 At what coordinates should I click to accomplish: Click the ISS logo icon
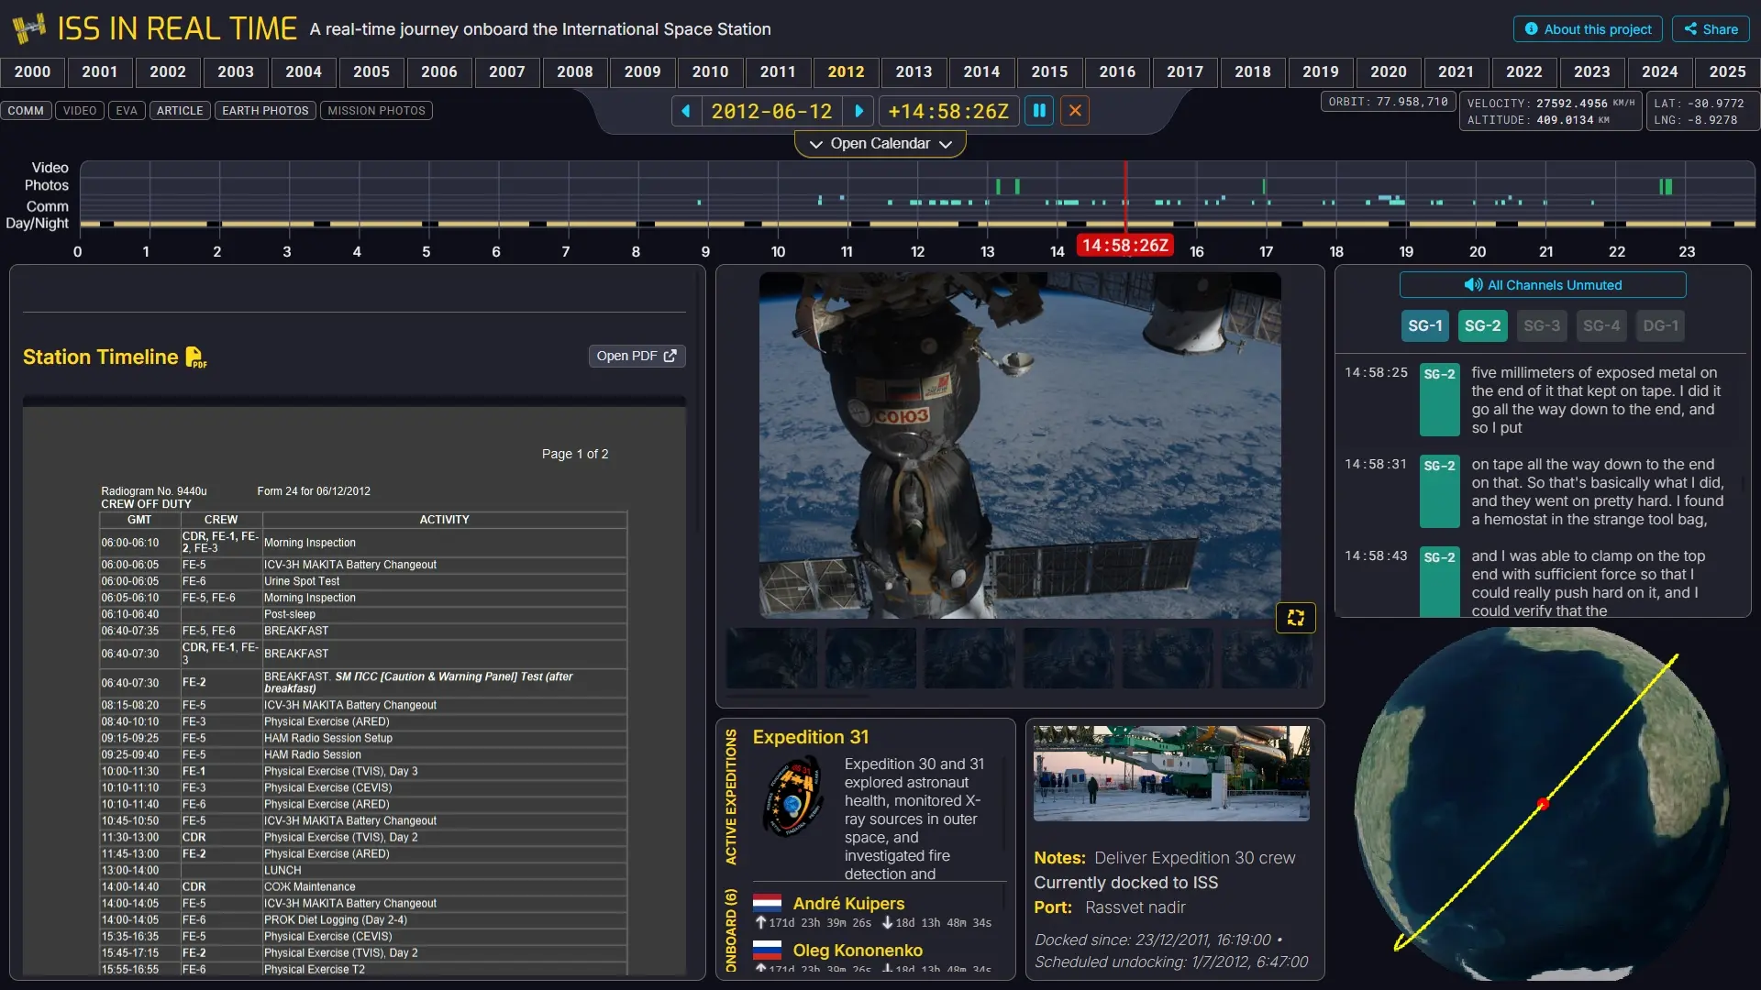[x=28, y=28]
